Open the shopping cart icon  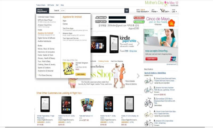[162, 11]
